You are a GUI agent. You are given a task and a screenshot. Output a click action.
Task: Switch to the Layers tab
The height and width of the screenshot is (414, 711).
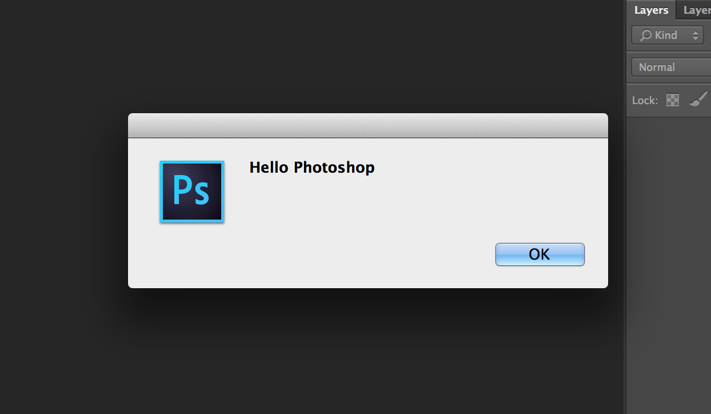click(x=650, y=10)
